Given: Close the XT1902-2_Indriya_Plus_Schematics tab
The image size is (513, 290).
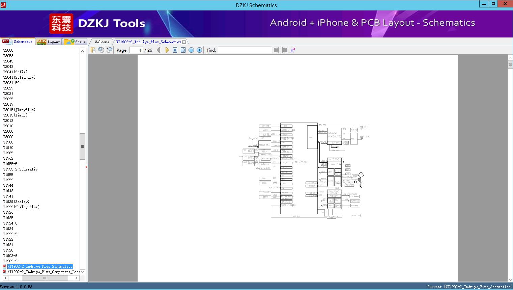Looking at the screenshot, I should [x=184, y=42].
